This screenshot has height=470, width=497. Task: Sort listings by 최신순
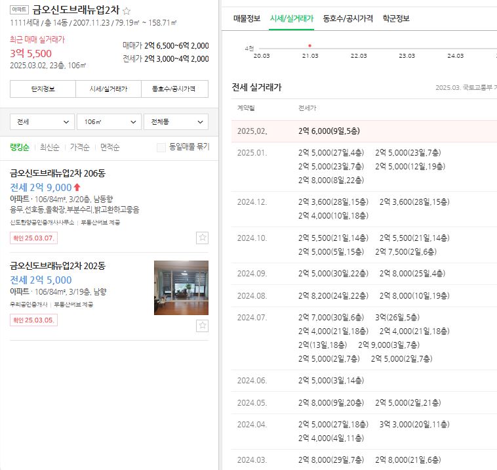pyautogui.click(x=49, y=147)
